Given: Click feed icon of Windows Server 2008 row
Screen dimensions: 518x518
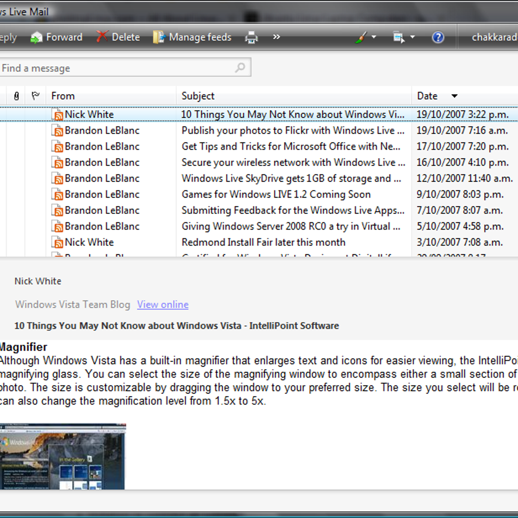Looking at the screenshot, I should point(57,226).
